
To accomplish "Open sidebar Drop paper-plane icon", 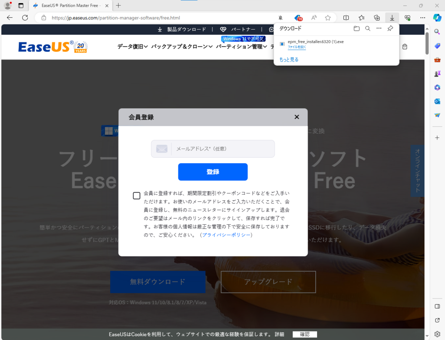I will click(437, 115).
